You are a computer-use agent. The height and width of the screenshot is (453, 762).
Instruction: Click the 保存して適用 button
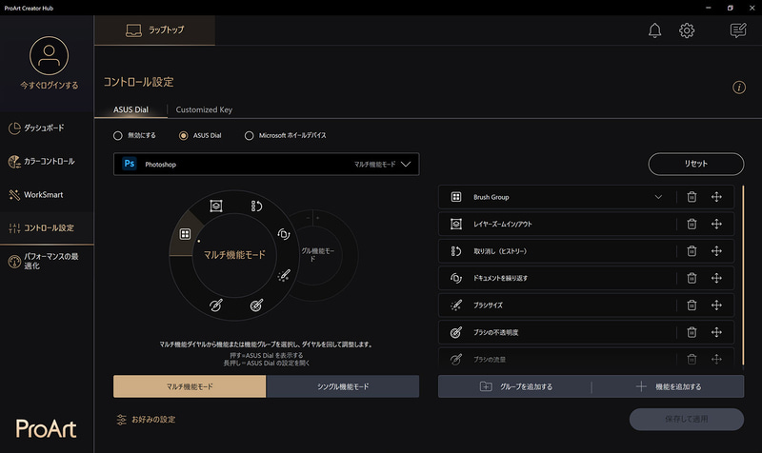[686, 419]
